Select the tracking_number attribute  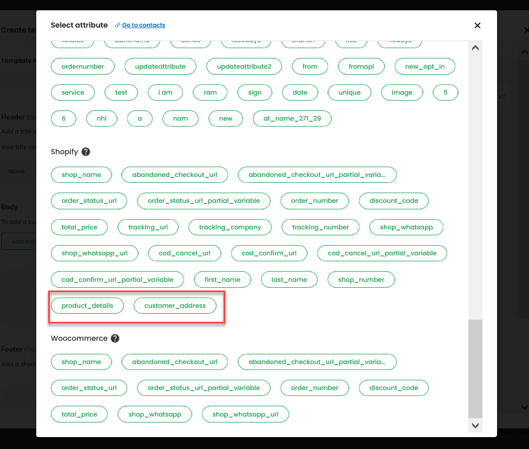(320, 227)
